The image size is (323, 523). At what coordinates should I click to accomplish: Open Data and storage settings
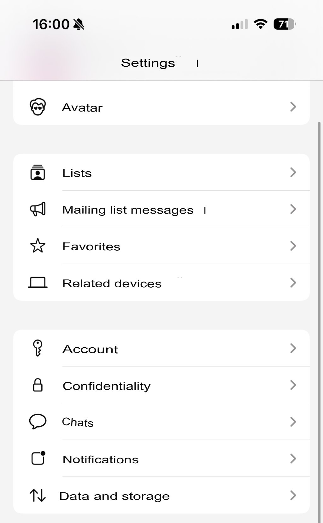(115, 496)
